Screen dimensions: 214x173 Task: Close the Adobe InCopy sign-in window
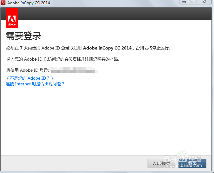click(x=204, y=2)
